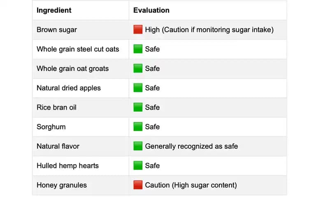Image resolution: width=316 pixels, height=197 pixels.
Task: Click green square in steel cut oats row
Action: pos(138,49)
